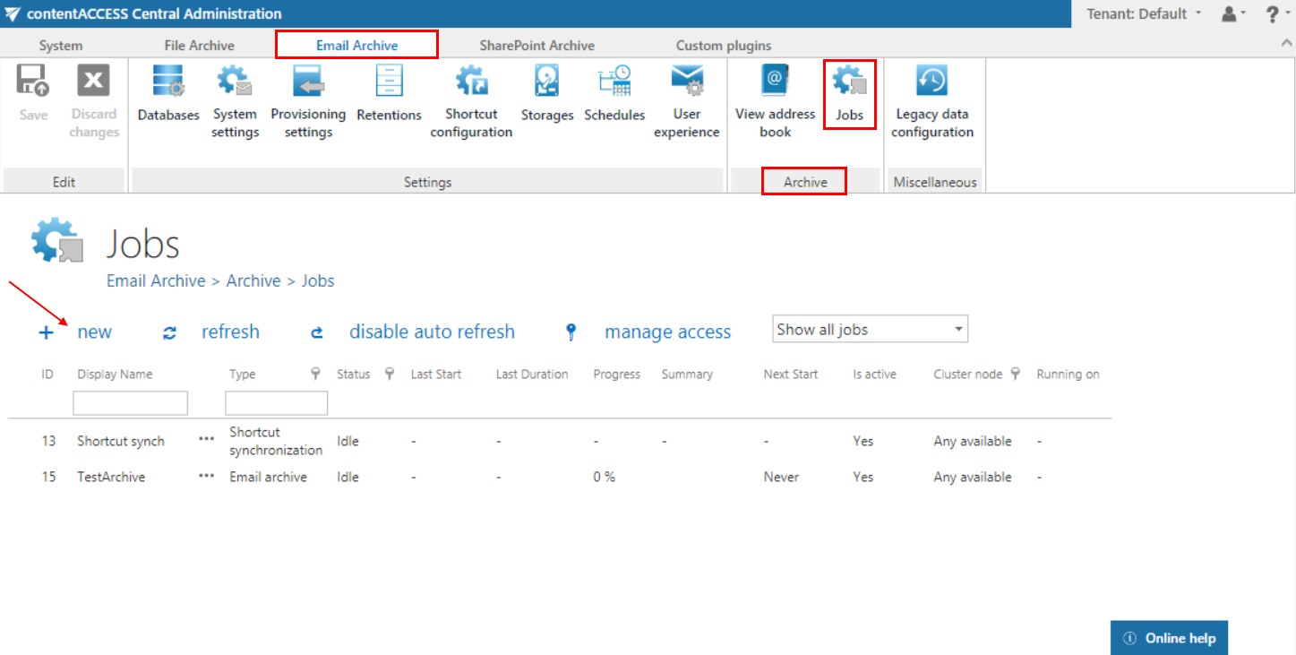Click the Cluster node filter icon
Viewport: 1296px width, 655px height.
(1015, 375)
